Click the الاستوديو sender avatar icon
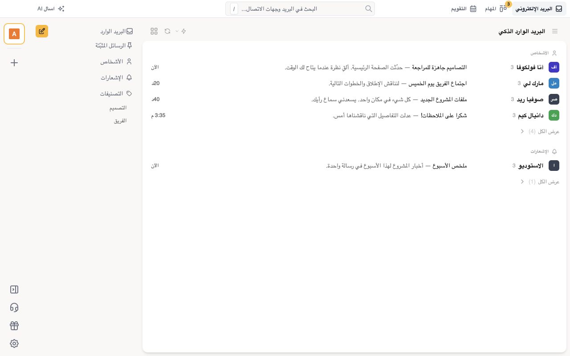Screen dimensions: 570x356 pyautogui.click(x=554, y=166)
